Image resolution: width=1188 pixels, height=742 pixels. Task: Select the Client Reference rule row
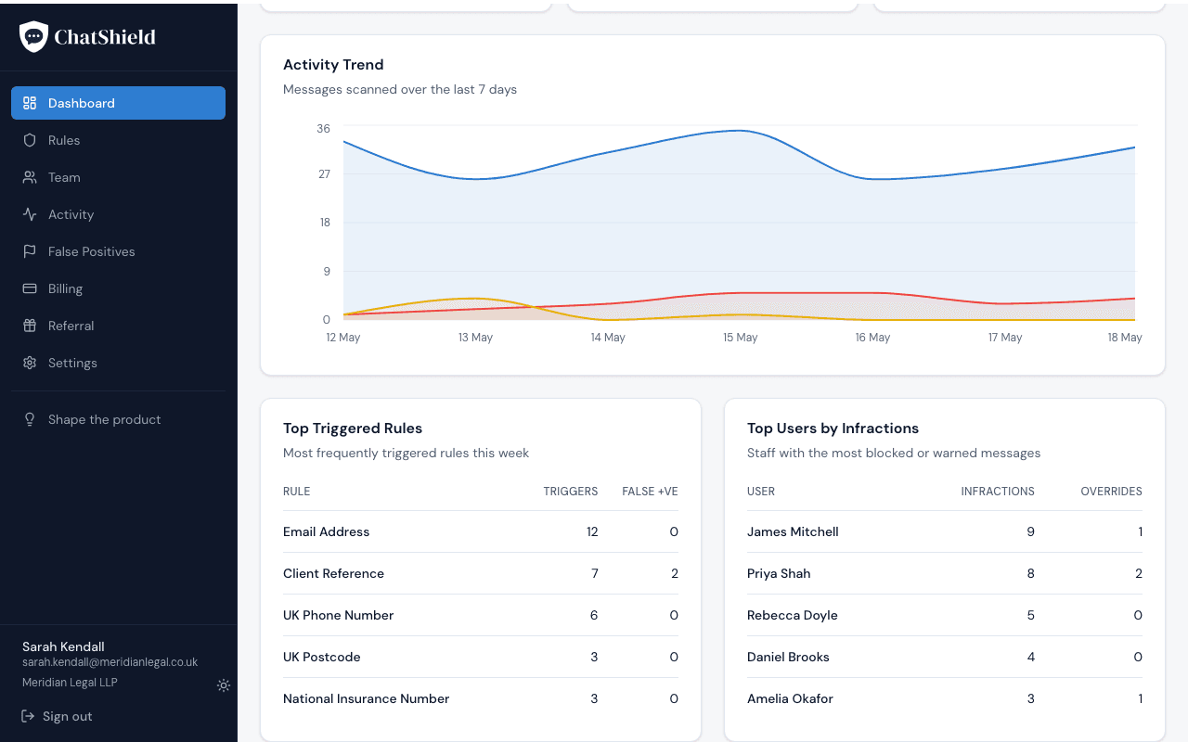click(x=481, y=573)
